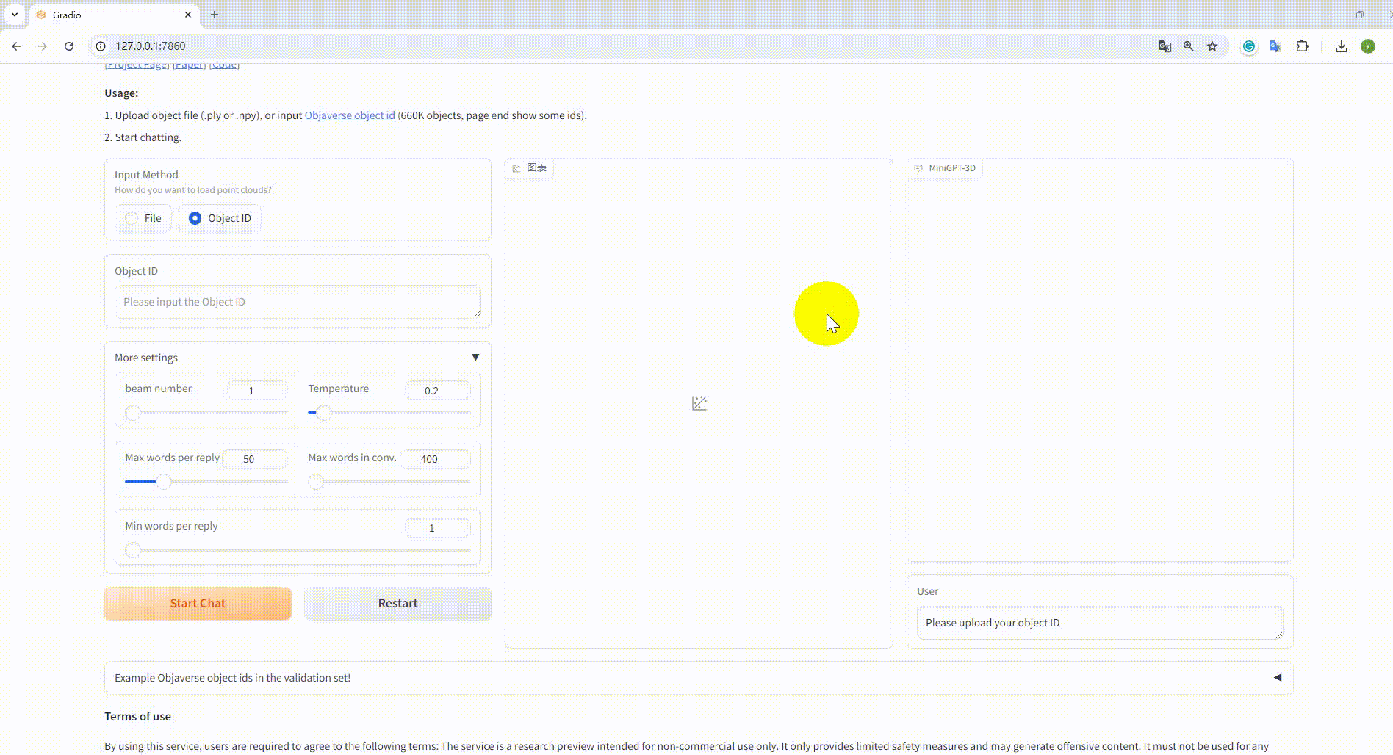Click the Min words per reply slider

pos(298,550)
